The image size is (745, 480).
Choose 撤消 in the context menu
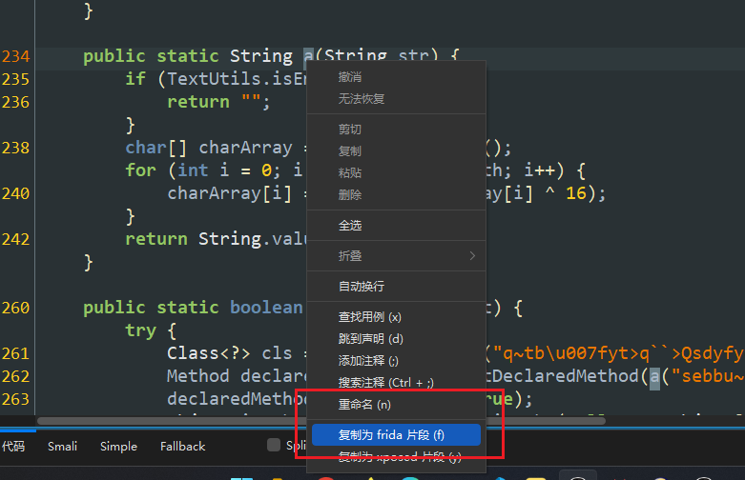point(350,77)
